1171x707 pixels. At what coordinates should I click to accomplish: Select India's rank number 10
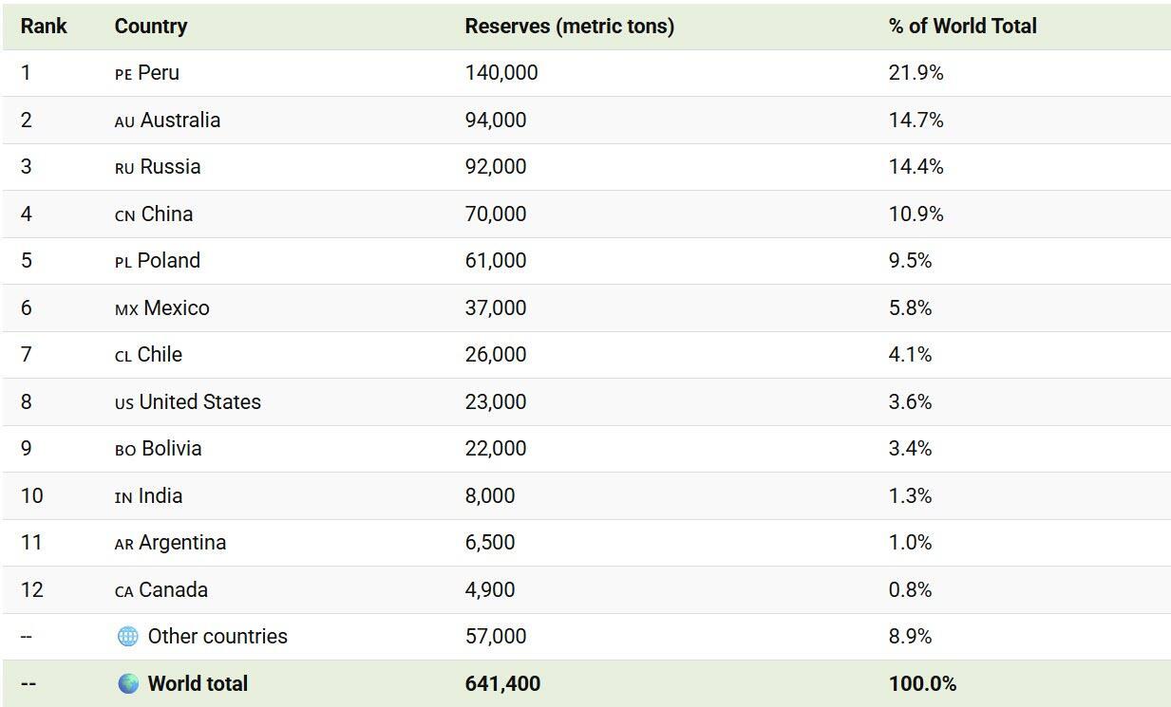click(31, 495)
